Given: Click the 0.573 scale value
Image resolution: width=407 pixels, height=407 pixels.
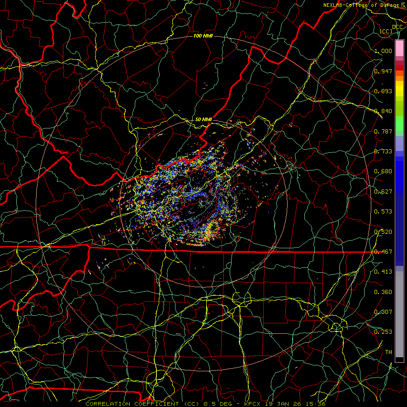Looking at the screenshot, I should (x=383, y=212).
